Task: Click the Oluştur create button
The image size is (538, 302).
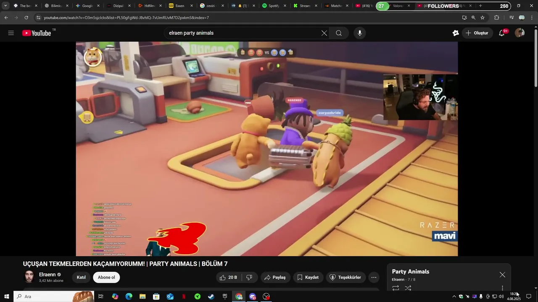Action: pos(477,33)
